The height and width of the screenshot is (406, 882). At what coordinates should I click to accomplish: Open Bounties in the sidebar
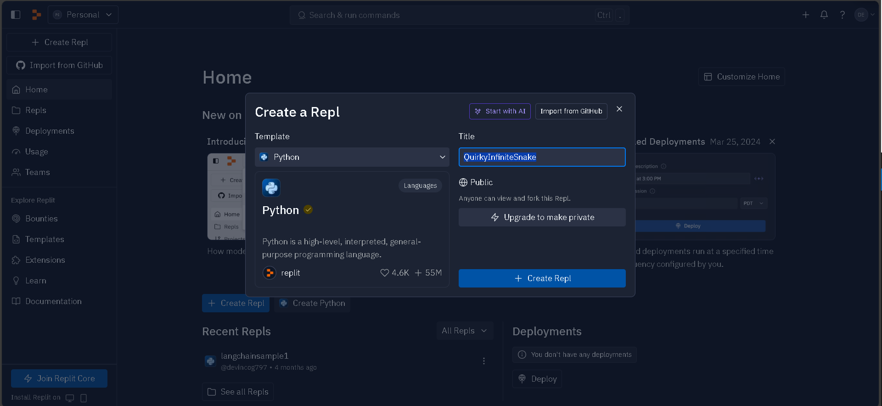pyautogui.click(x=59, y=219)
